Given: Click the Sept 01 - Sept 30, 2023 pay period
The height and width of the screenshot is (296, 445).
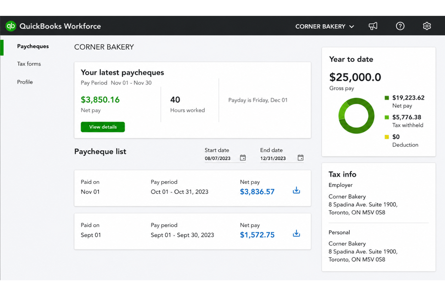Looking at the screenshot, I should [182, 235].
